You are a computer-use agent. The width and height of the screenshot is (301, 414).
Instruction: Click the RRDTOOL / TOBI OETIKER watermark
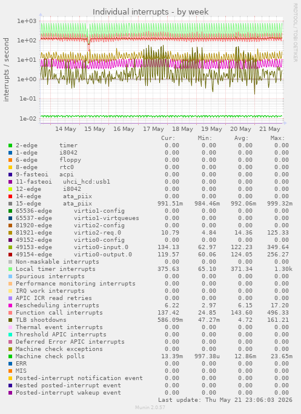(x=295, y=33)
